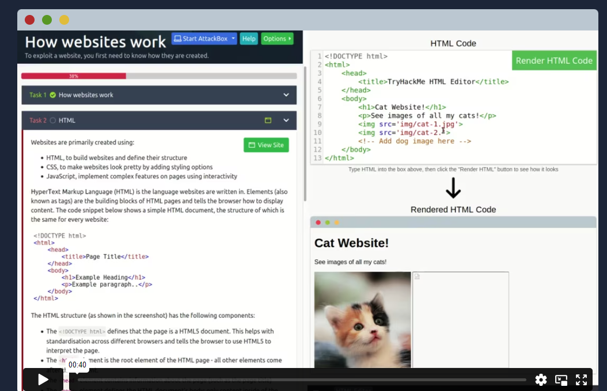Image resolution: width=607 pixels, height=391 pixels.
Task: Click the Task 2 completion circle
Action: [52, 121]
